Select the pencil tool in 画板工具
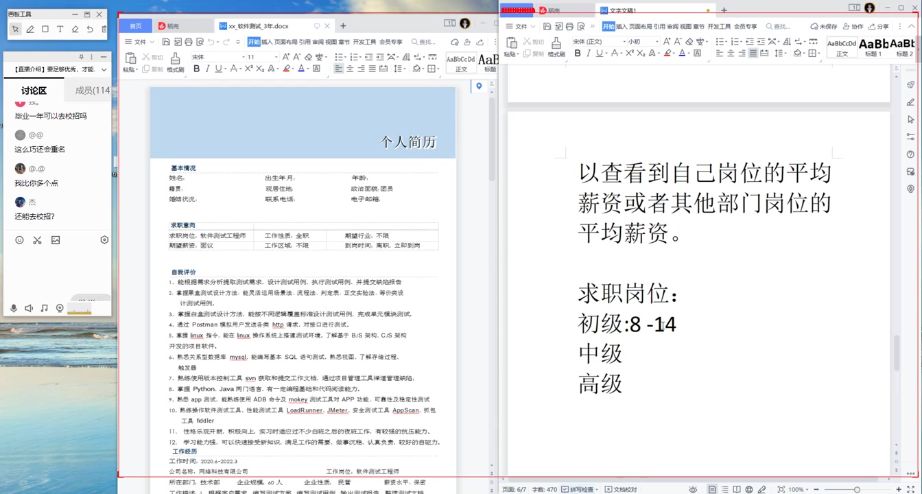 tap(30, 30)
